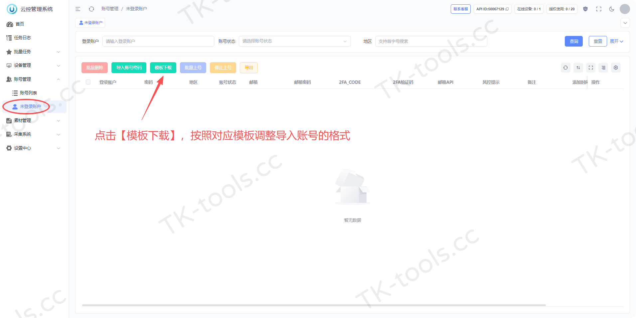Click 账号管理 breadcrumb link

tap(110, 9)
